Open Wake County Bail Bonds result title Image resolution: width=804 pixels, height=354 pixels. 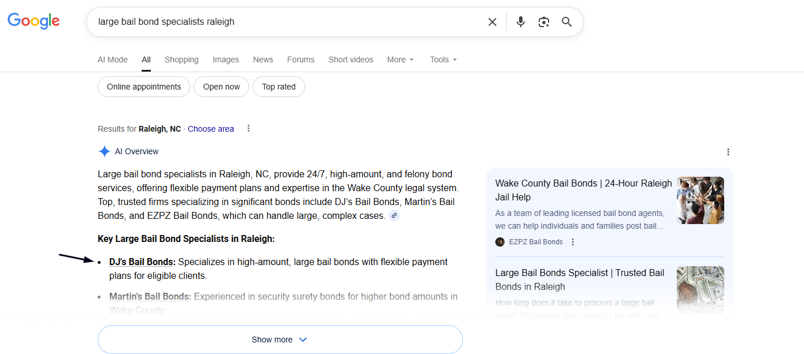(x=584, y=190)
